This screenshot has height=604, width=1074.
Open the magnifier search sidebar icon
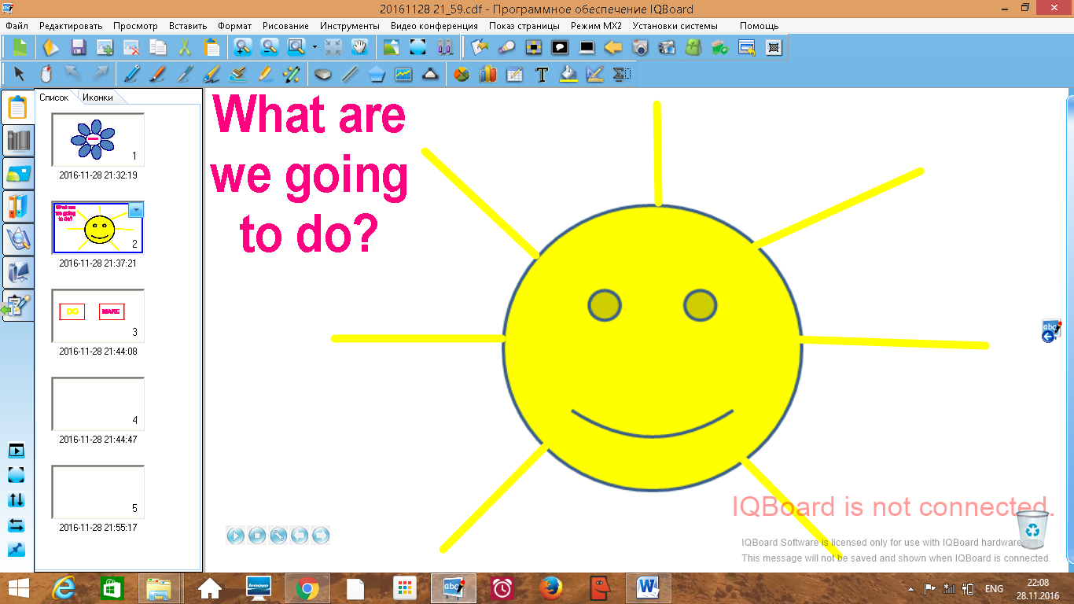pyautogui.click(x=19, y=239)
